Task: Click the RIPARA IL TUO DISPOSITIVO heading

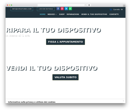Action: coord(54,30)
